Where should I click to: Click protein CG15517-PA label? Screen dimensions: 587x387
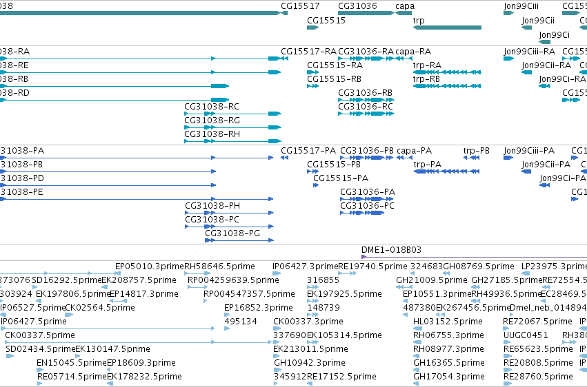308,151
